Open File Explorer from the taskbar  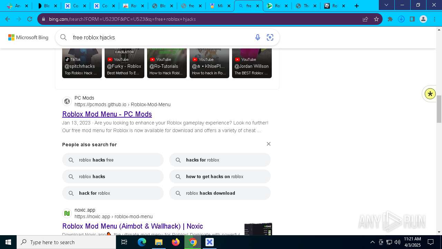point(158,242)
